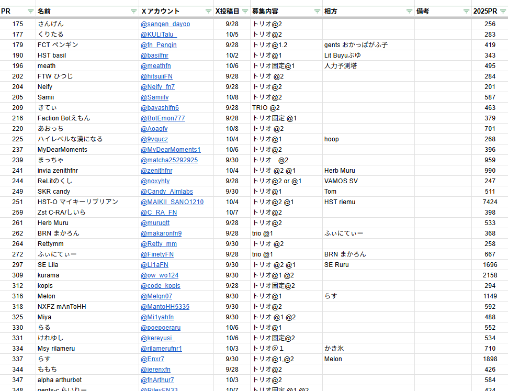Viewport: 508px width, 391px height.
Task: Open the @fnArthur7 account link
Action: 157,380
